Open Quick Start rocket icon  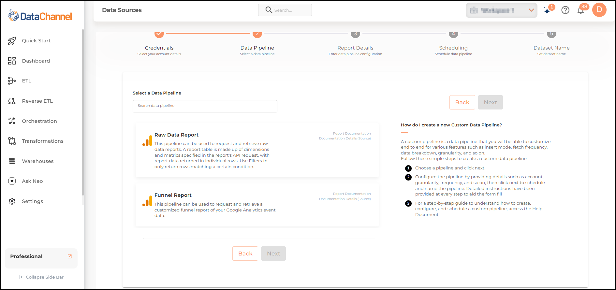pyautogui.click(x=12, y=41)
